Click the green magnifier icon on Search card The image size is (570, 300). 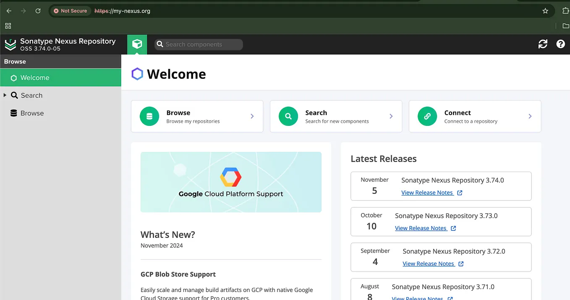point(288,116)
